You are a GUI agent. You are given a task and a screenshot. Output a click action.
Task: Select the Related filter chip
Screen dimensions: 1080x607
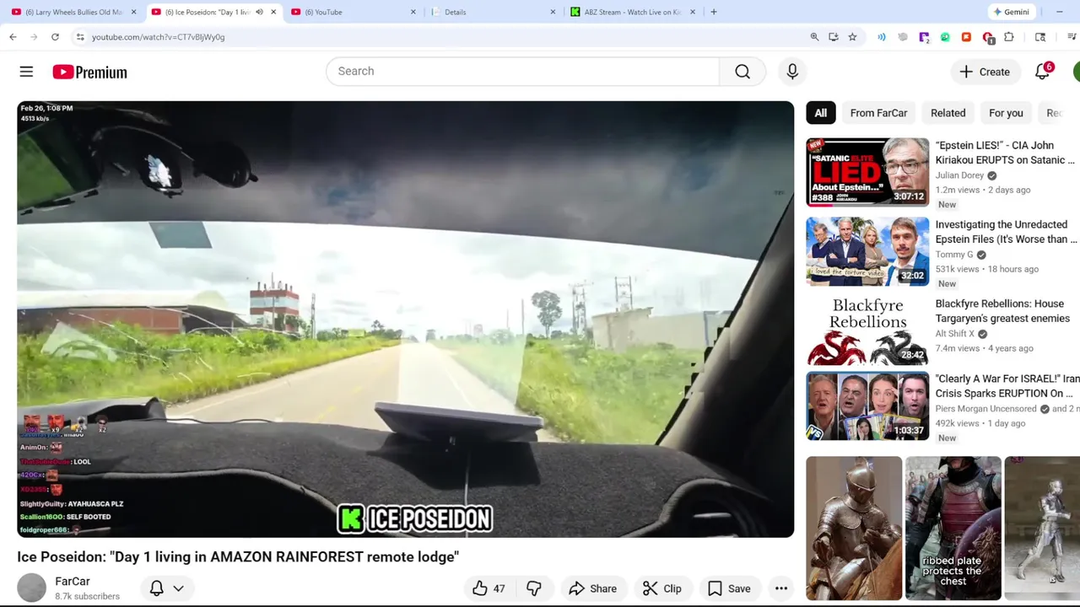(948, 113)
